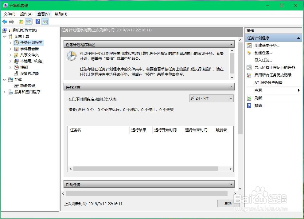The image size is (304, 219).
Task: Click 导入任务... action
Action: click(263, 60)
